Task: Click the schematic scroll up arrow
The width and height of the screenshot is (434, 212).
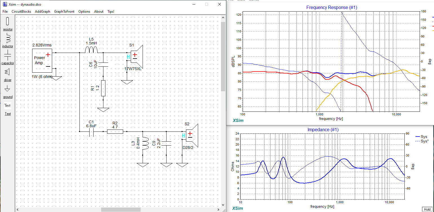Action: click(223, 17)
